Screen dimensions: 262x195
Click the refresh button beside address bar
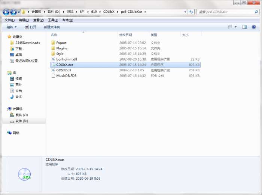point(191,12)
